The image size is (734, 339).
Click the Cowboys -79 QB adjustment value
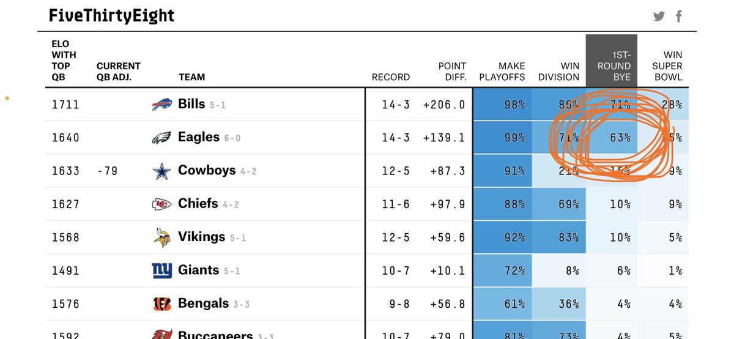pyautogui.click(x=108, y=171)
